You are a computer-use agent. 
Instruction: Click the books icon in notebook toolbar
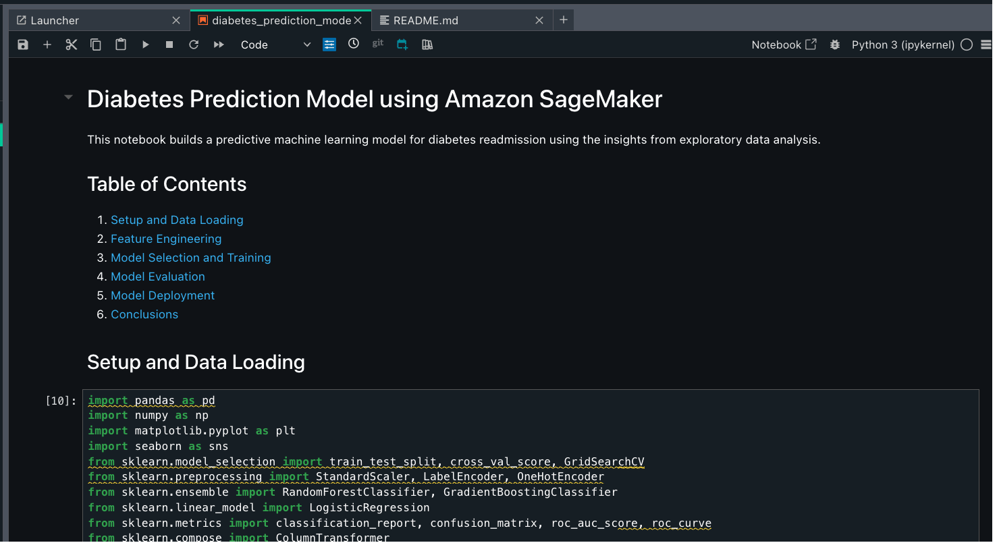point(427,45)
